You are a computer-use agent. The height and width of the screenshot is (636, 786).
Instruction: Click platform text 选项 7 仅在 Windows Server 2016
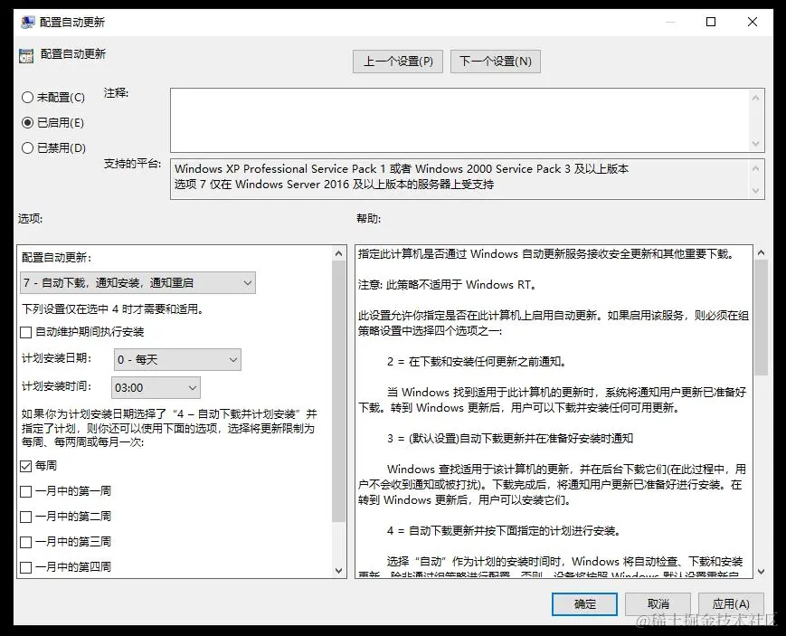[x=261, y=184]
